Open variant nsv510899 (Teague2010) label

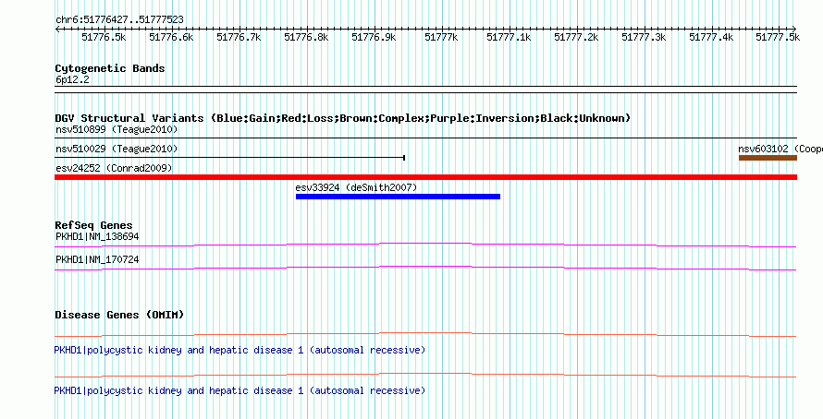(117, 129)
